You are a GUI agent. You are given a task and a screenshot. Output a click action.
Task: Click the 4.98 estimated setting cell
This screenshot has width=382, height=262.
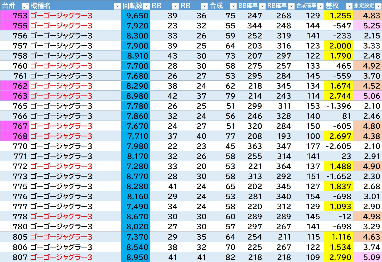pyautogui.click(x=368, y=217)
